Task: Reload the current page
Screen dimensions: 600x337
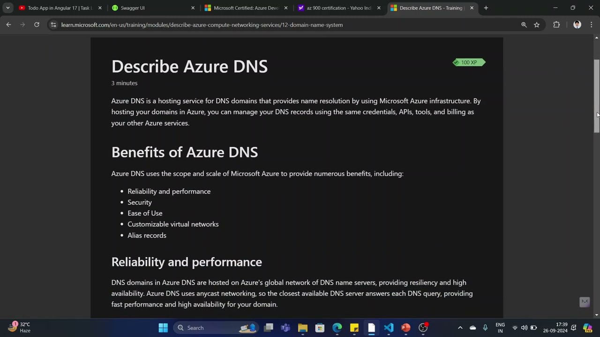Action: point(37,25)
